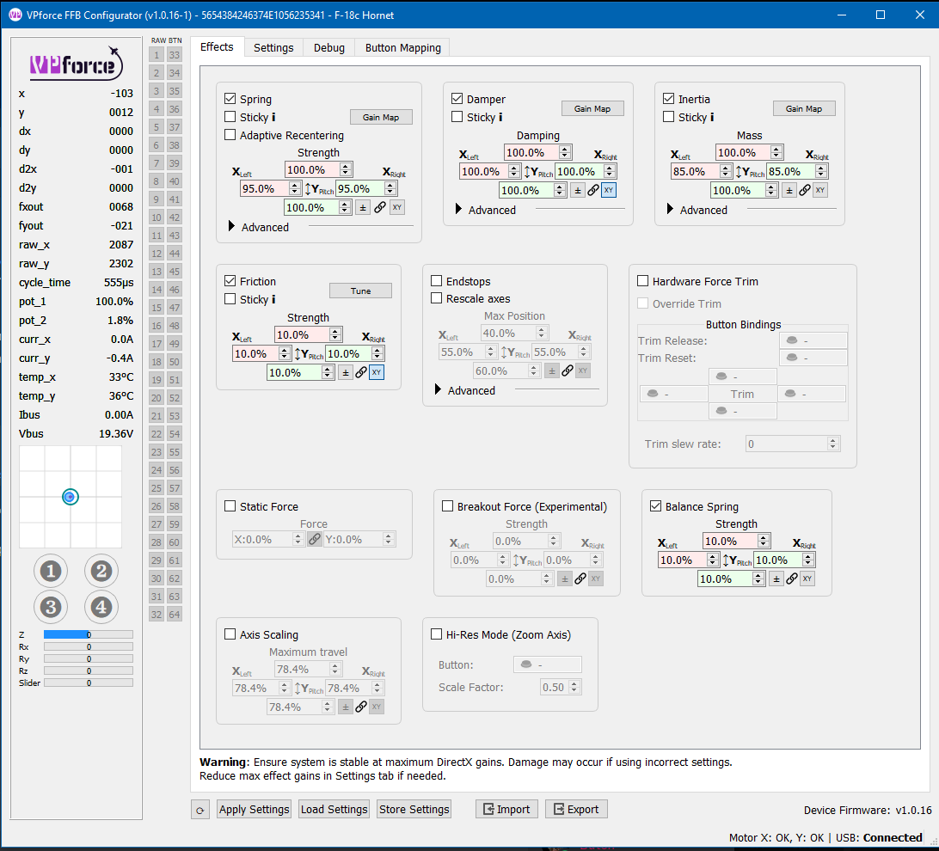Click round button 1 indicator

(51, 571)
